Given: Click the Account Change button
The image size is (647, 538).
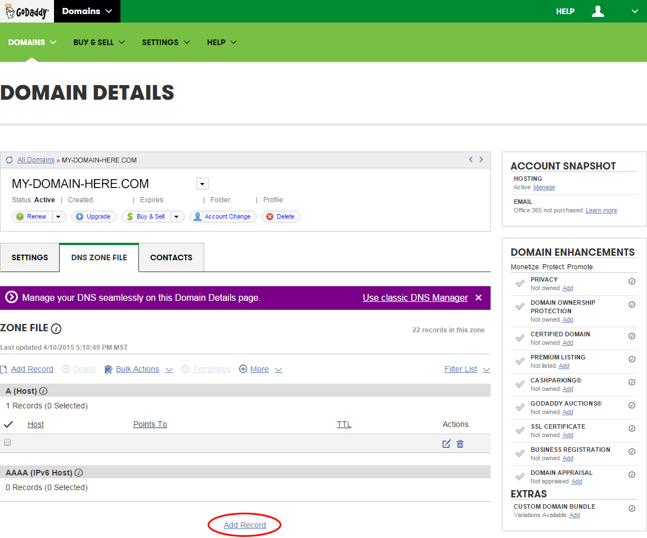Looking at the screenshot, I should [x=223, y=216].
